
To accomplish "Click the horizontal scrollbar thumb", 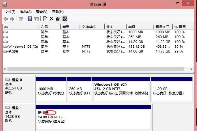I will pos(96,69).
